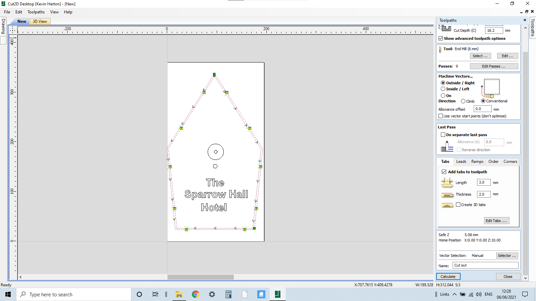Uncheck Add tabs to toolpath
This screenshot has width=536, height=301.
(x=444, y=172)
